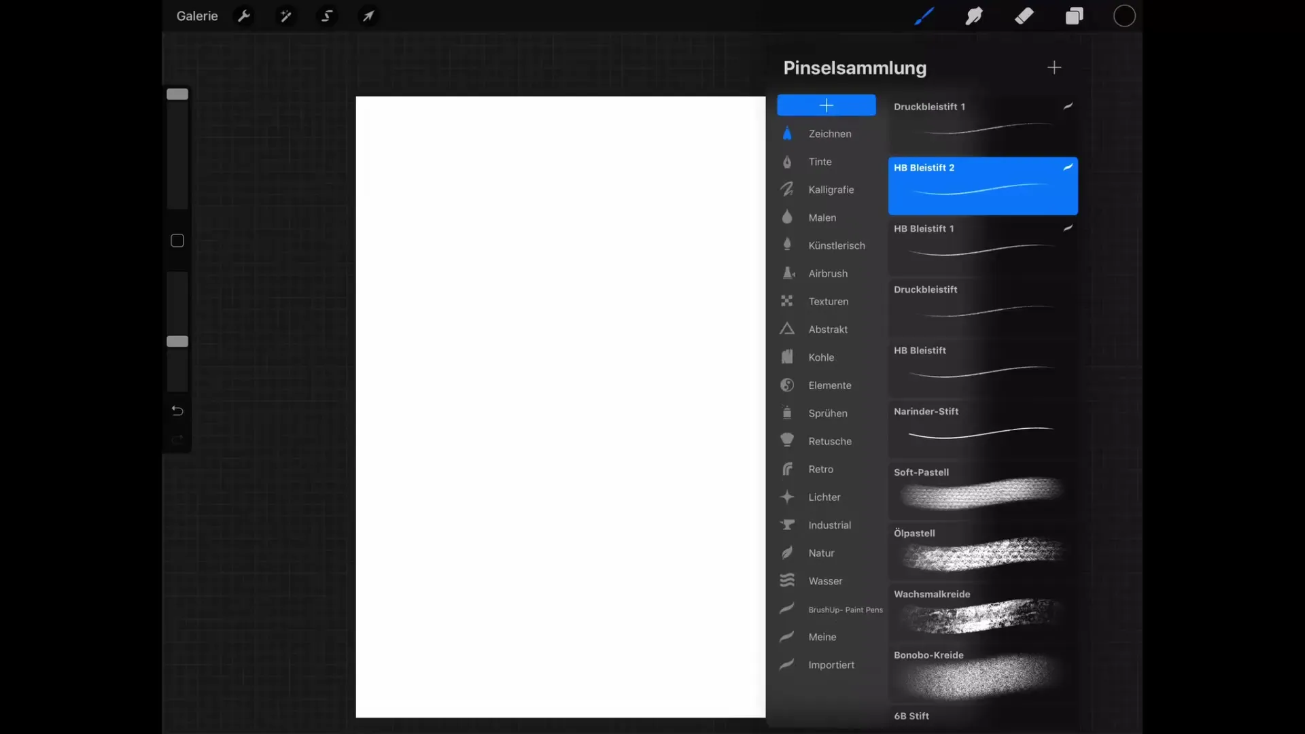
Task: Choose the Narinder-Stift brush
Action: click(x=983, y=430)
